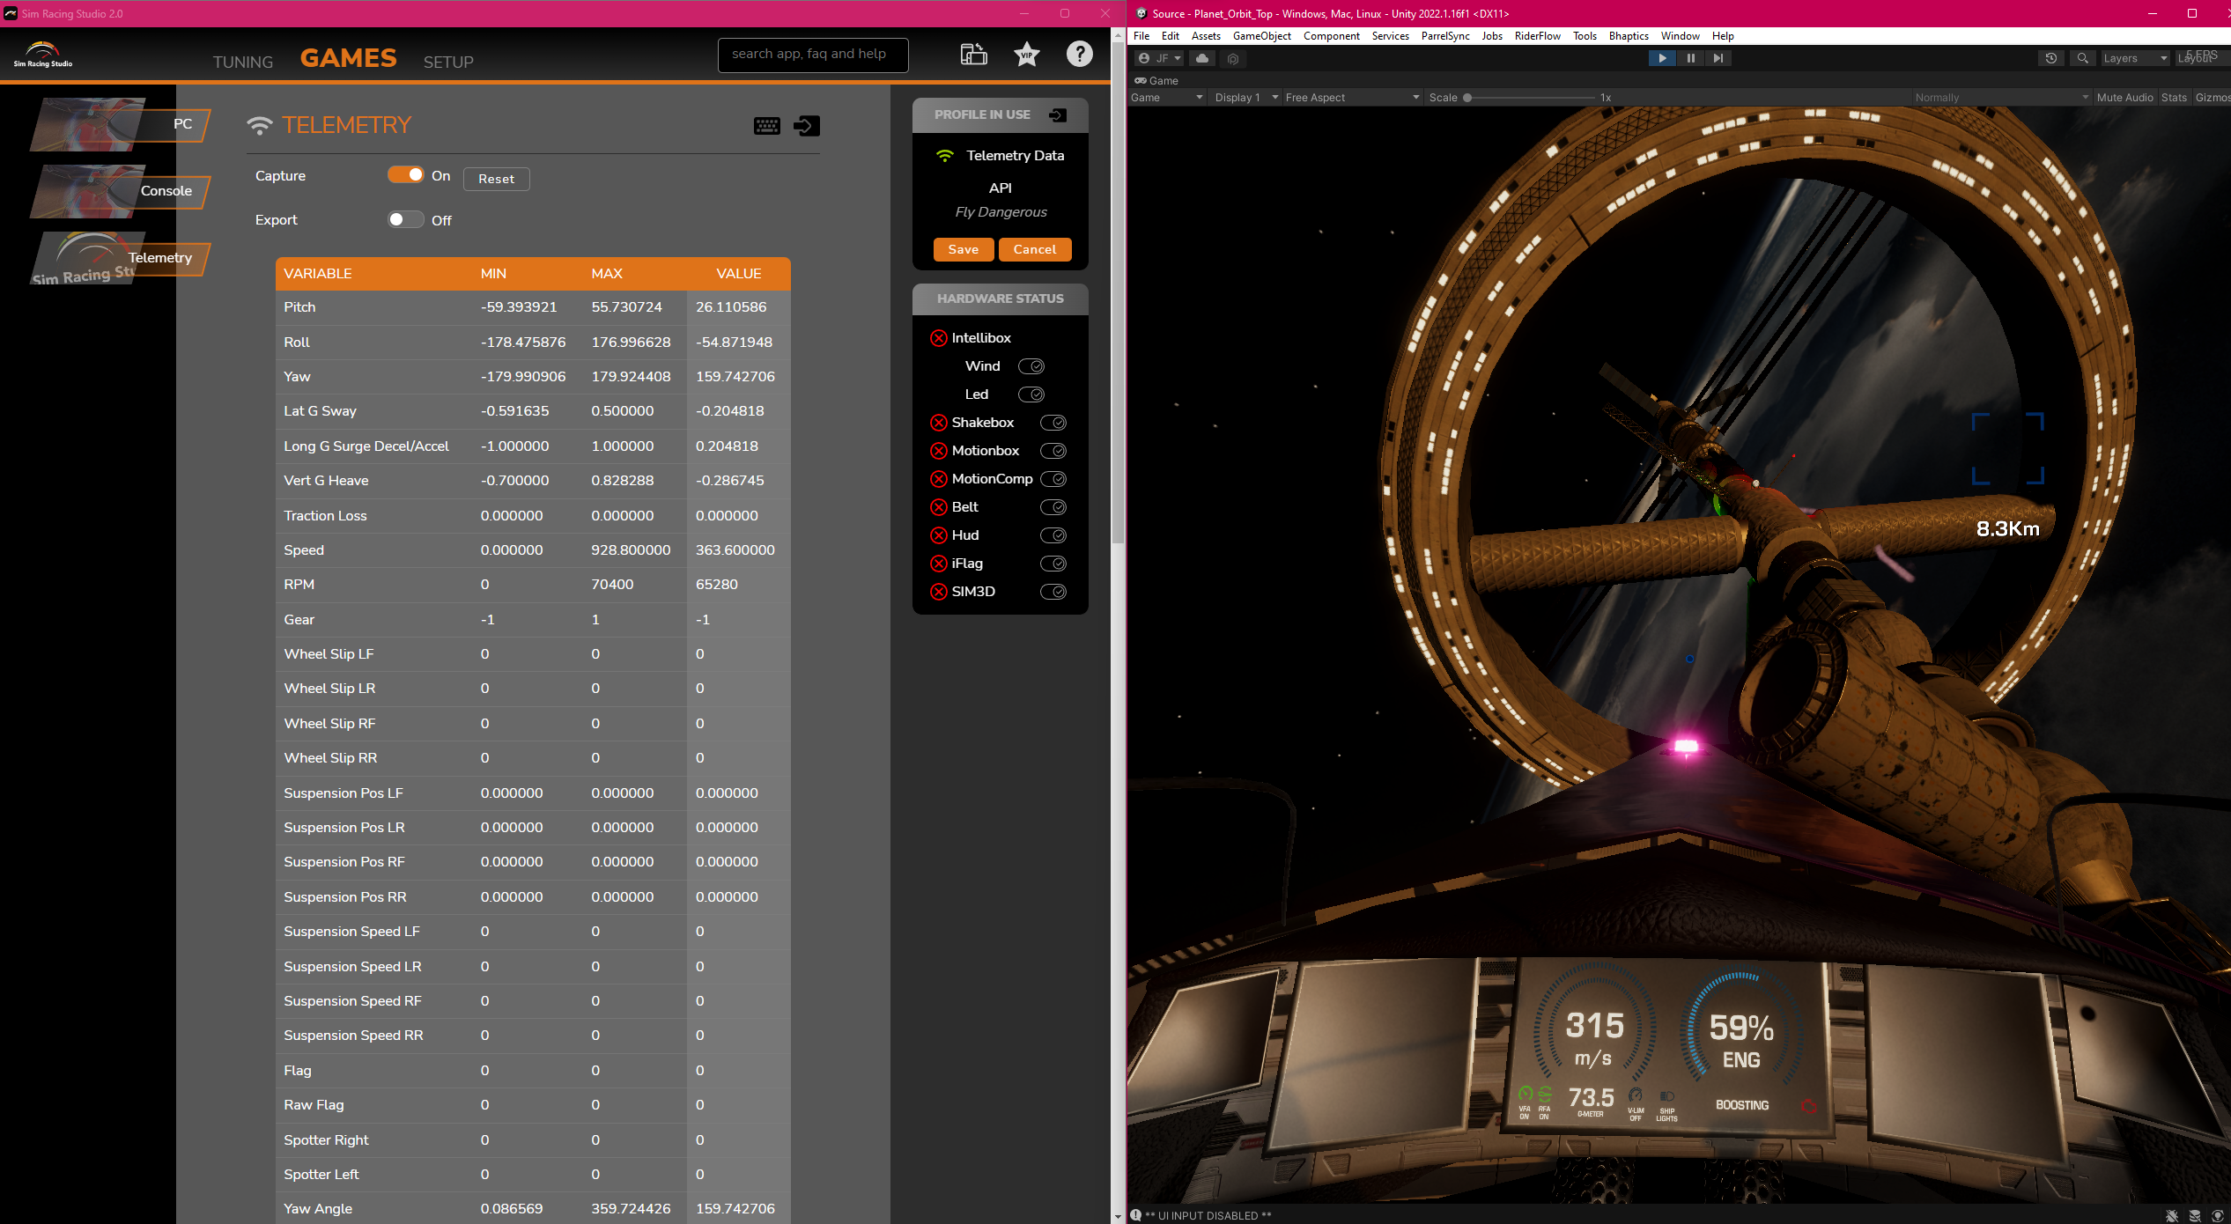Click the Unity Step frame button
Viewport: 2231px width, 1224px height.
[1718, 58]
